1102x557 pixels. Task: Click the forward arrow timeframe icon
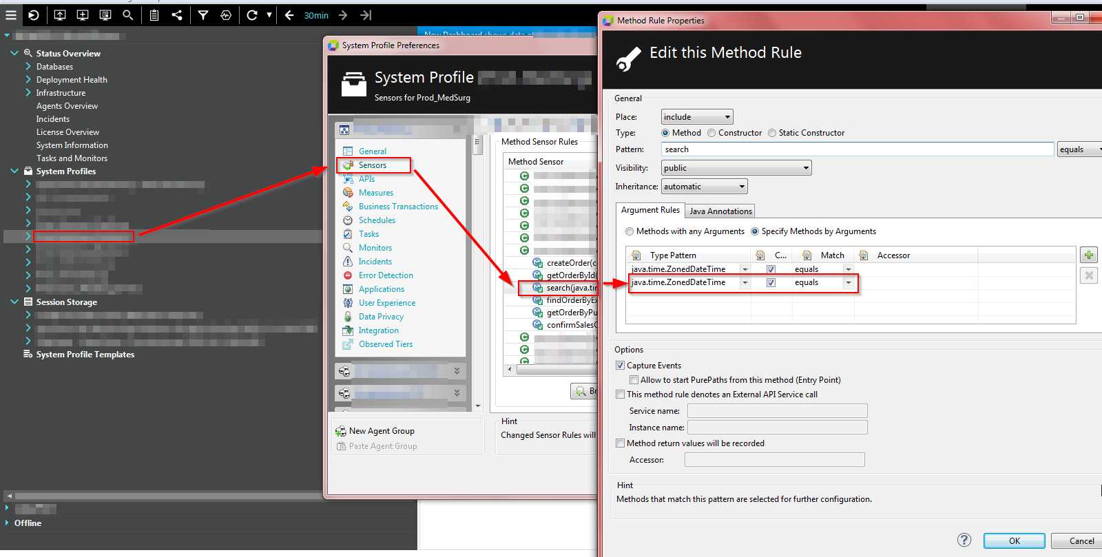click(x=343, y=14)
